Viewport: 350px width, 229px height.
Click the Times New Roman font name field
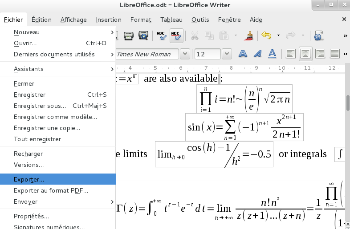(x=147, y=54)
